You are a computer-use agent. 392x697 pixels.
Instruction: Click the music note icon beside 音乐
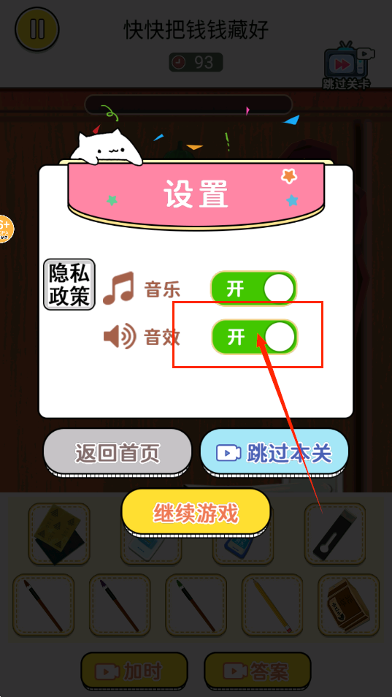[x=118, y=288]
